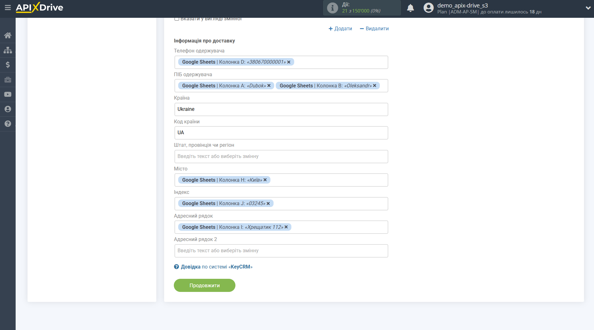The width and height of the screenshot is (594, 330).
Task: Edit the Країна field with Ukraine
Action: click(x=281, y=109)
